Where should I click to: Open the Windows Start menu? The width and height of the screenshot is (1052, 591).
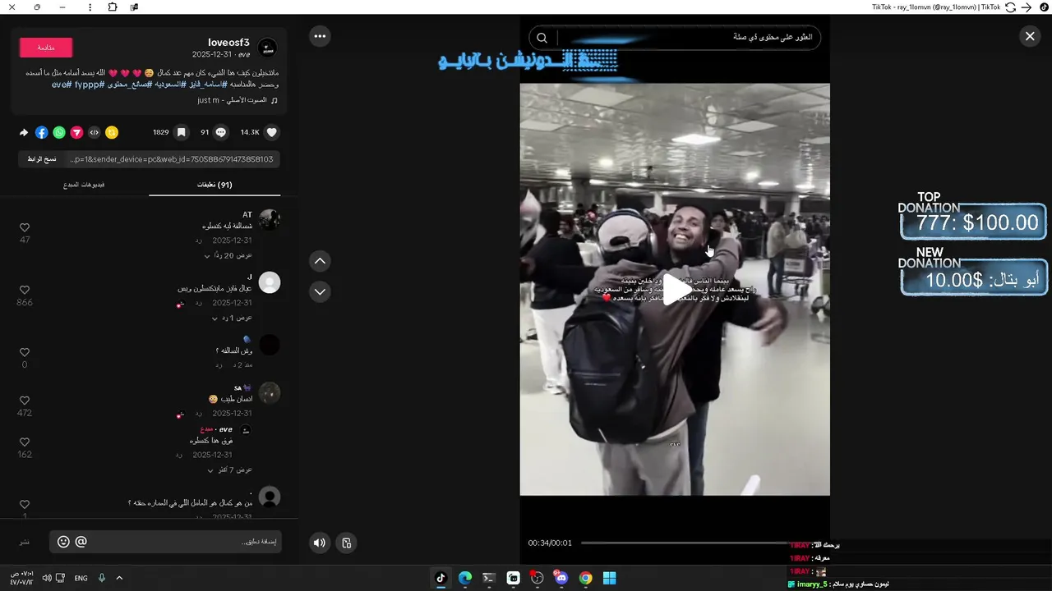609,578
